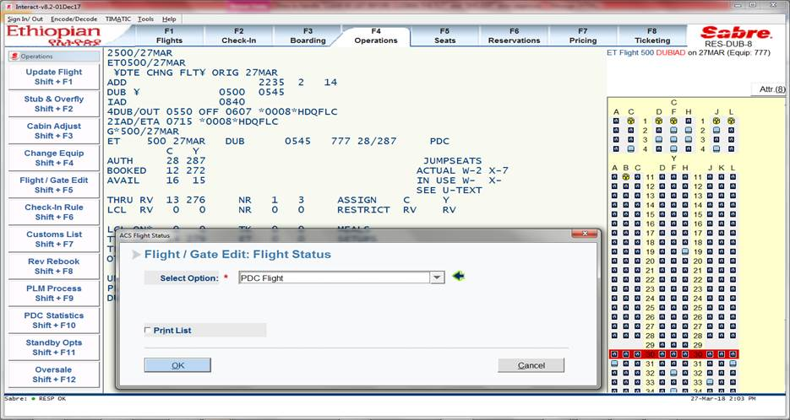Click Oversale Shift+F12 button

click(x=54, y=374)
